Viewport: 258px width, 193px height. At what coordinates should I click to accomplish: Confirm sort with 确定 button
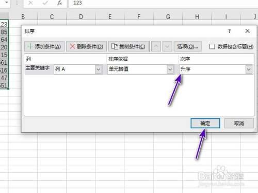[x=205, y=123]
